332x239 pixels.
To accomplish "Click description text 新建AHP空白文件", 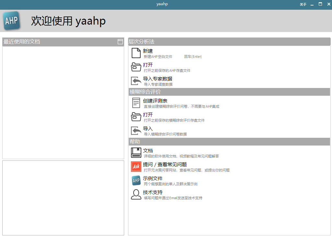I will click(158, 57).
